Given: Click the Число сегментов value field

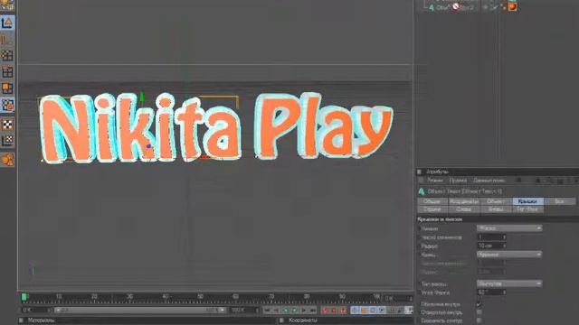Looking at the screenshot, I should click(491, 237).
